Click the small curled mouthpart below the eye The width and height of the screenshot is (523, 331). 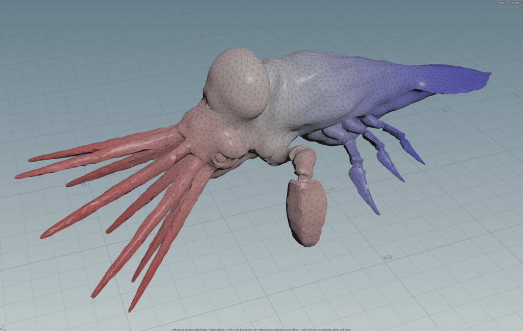pyautogui.click(x=223, y=161)
